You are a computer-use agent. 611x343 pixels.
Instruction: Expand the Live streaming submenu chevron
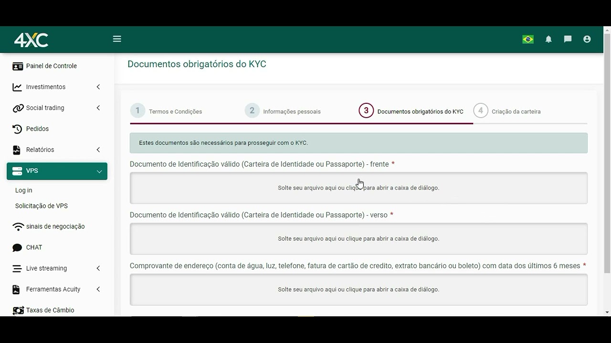point(98,268)
